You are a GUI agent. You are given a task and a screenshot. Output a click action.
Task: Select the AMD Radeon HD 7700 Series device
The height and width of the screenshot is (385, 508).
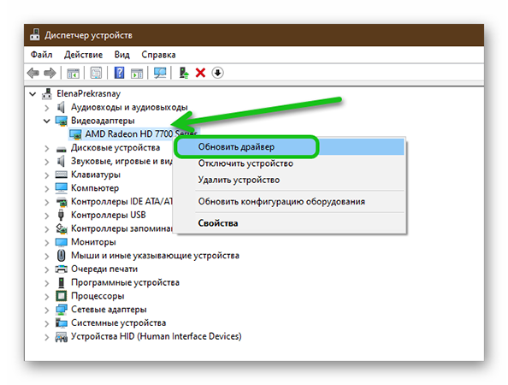point(141,133)
